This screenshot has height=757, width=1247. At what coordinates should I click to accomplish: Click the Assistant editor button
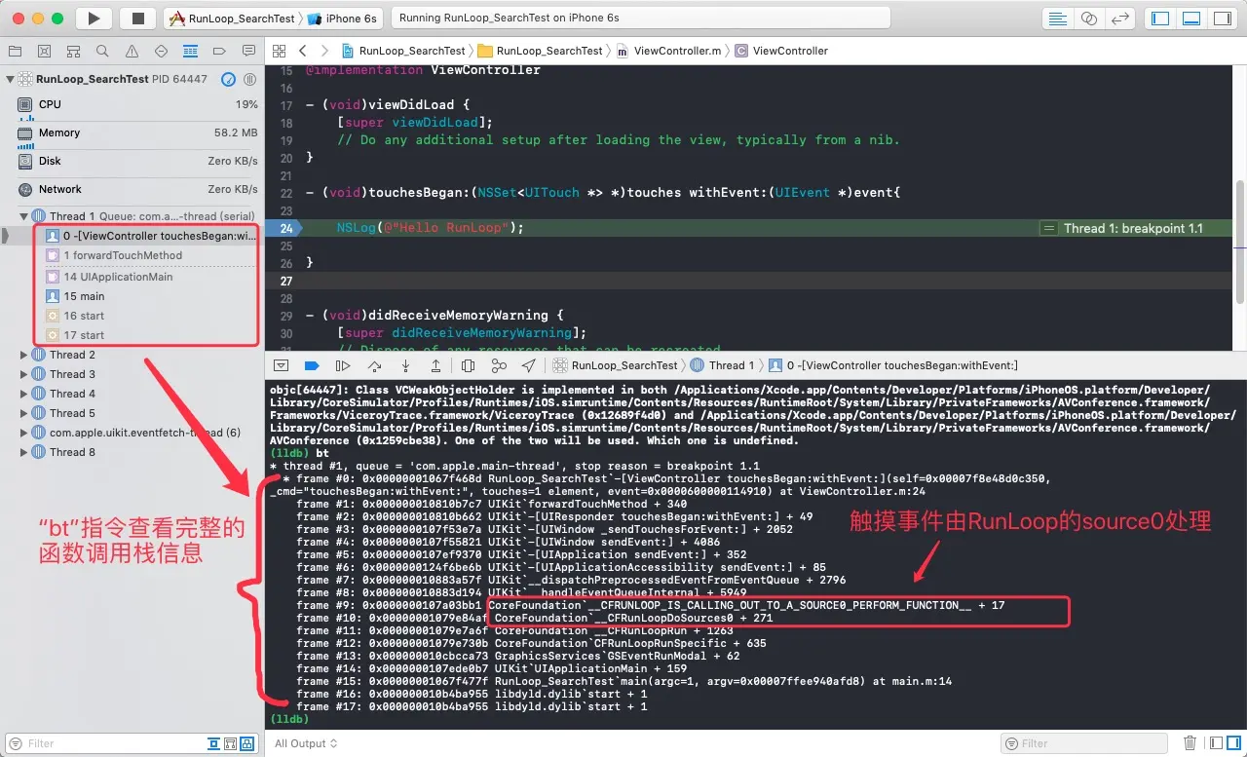[x=1089, y=19]
